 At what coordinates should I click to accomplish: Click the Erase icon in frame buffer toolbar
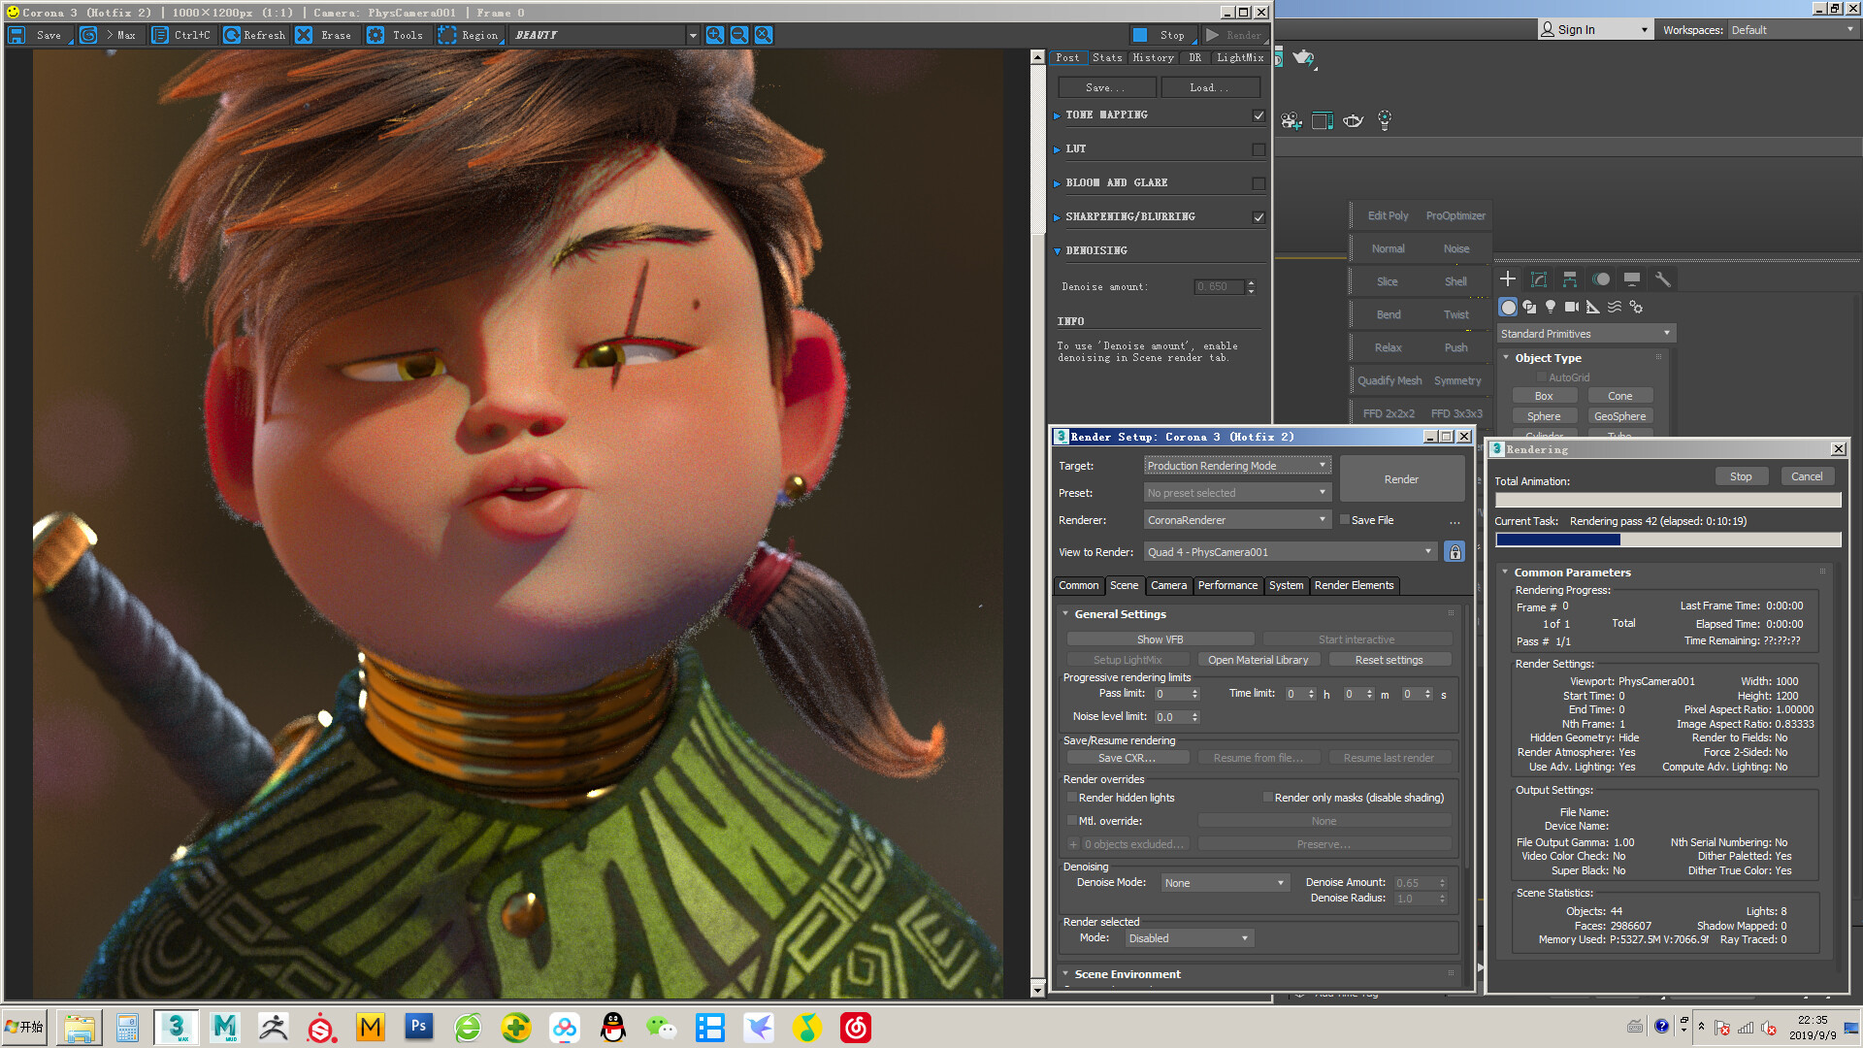[304, 35]
